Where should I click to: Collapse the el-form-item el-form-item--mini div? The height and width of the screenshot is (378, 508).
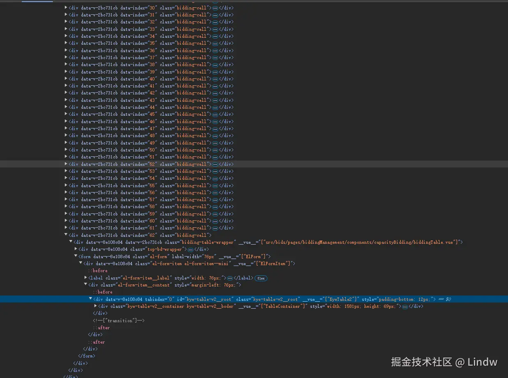[x=81, y=263]
